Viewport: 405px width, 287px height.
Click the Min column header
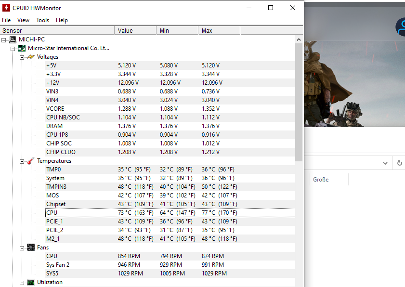177,30
